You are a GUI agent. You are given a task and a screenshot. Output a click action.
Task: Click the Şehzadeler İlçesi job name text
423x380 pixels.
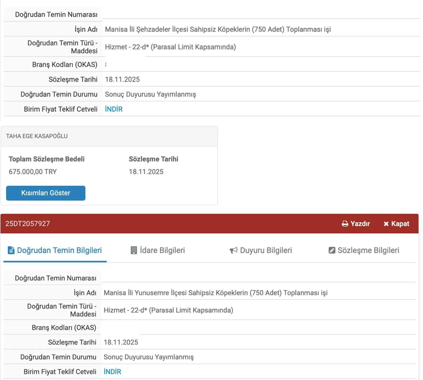point(217,29)
